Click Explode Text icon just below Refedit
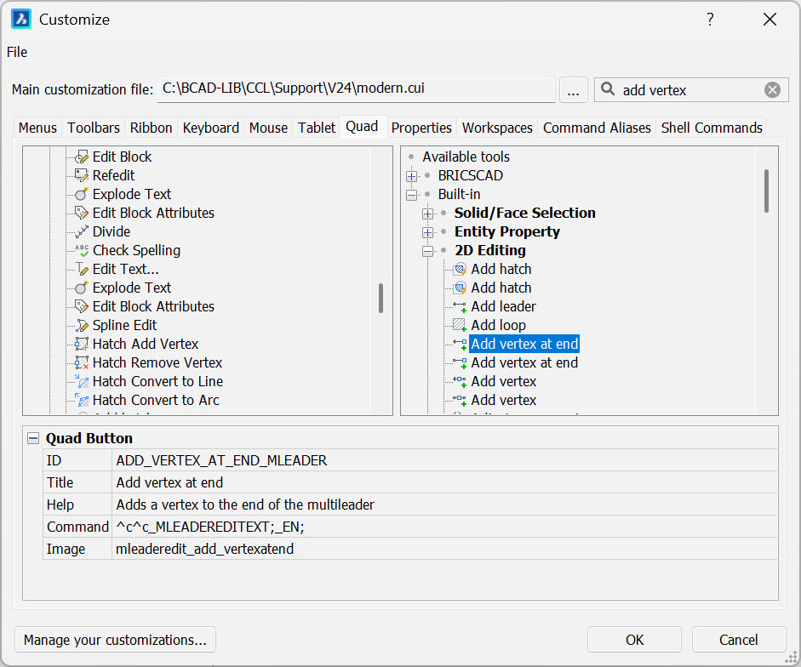This screenshot has width=801, height=667. coord(81,195)
